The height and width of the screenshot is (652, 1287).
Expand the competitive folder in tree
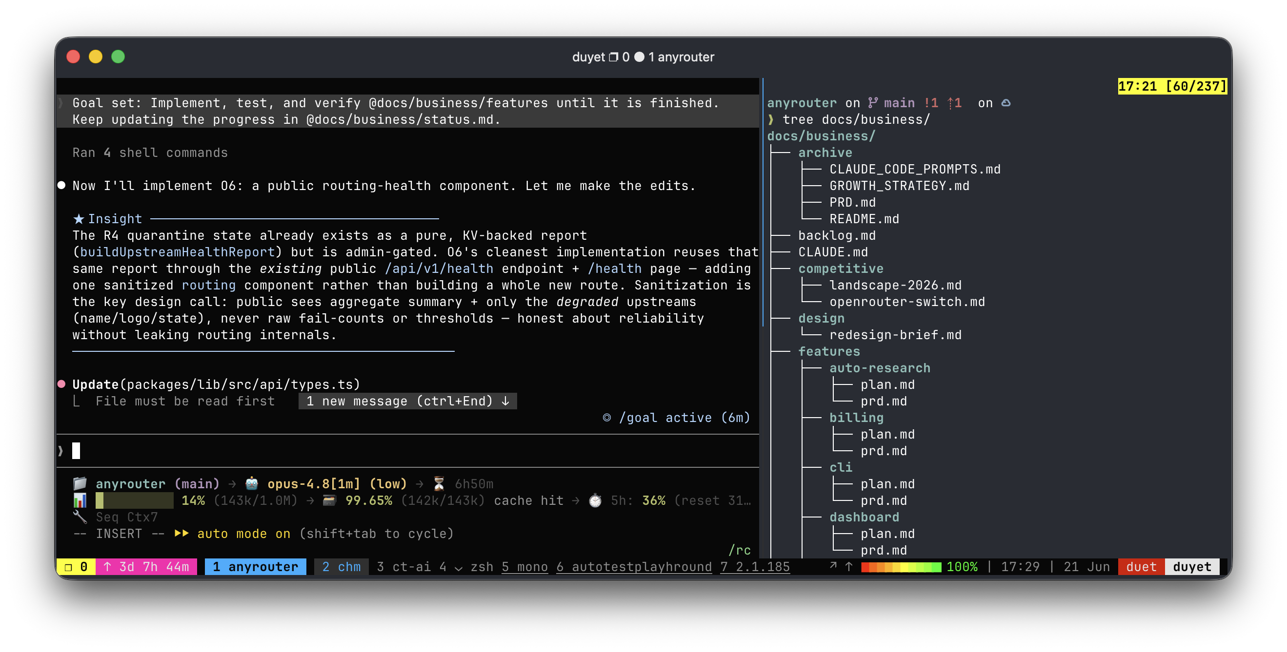(x=840, y=268)
